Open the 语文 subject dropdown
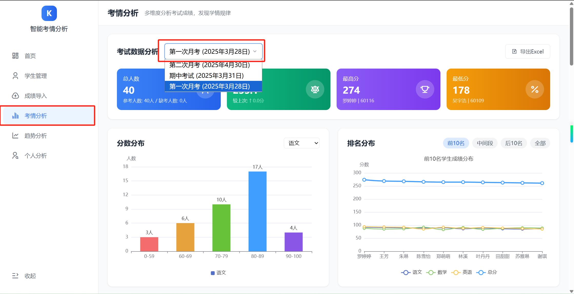Viewport: 574px width, 294px height. (301, 143)
